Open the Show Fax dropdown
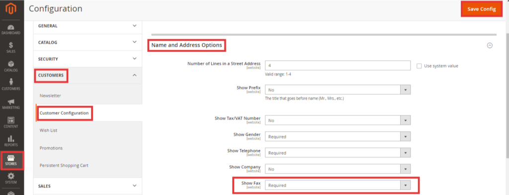This screenshot has width=509, height=195. pyautogui.click(x=338, y=185)
